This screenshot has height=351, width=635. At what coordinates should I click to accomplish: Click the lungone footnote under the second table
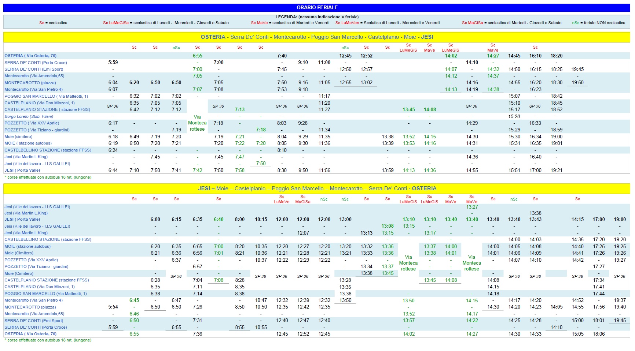point(48,340)
